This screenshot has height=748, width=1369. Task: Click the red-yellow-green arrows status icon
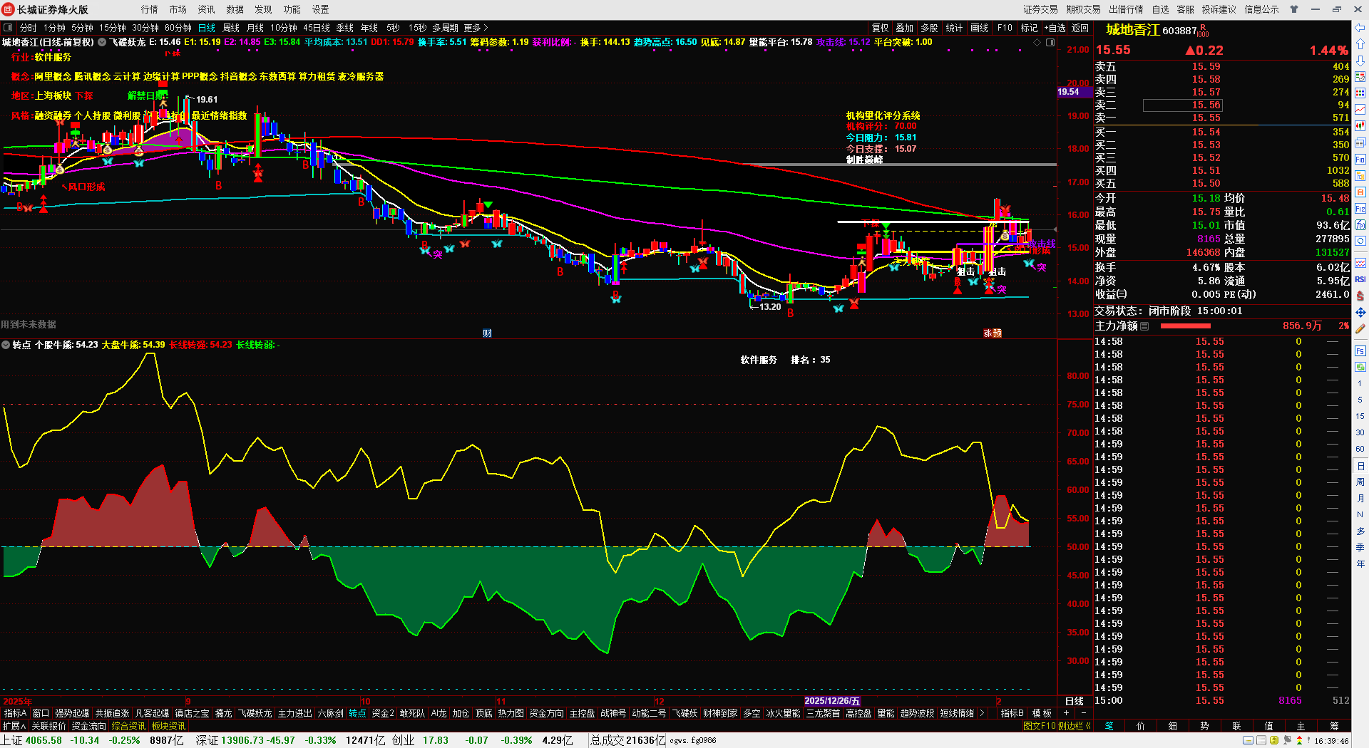click(x=1300, y=741)
